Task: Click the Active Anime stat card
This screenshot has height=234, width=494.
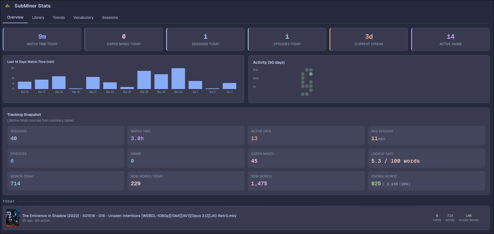Action: tap(450, 39)
